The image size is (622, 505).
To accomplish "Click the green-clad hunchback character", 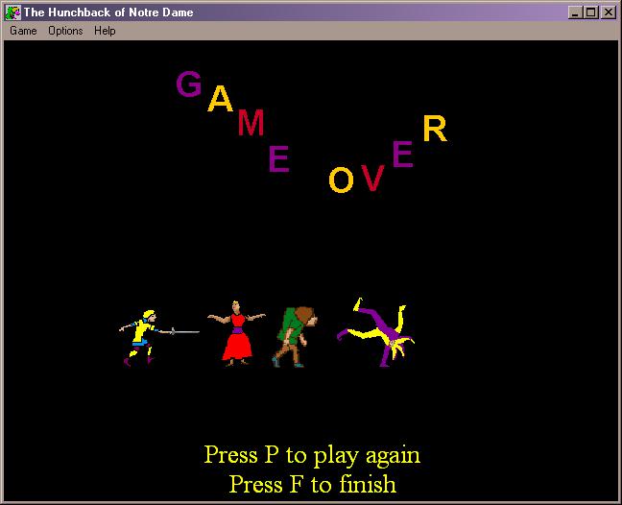I will click(295, 337).
